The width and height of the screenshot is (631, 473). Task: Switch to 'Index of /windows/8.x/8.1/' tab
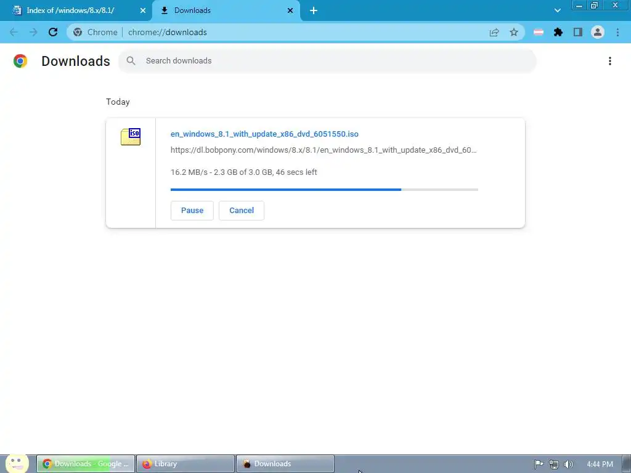(x=76, y=10)
